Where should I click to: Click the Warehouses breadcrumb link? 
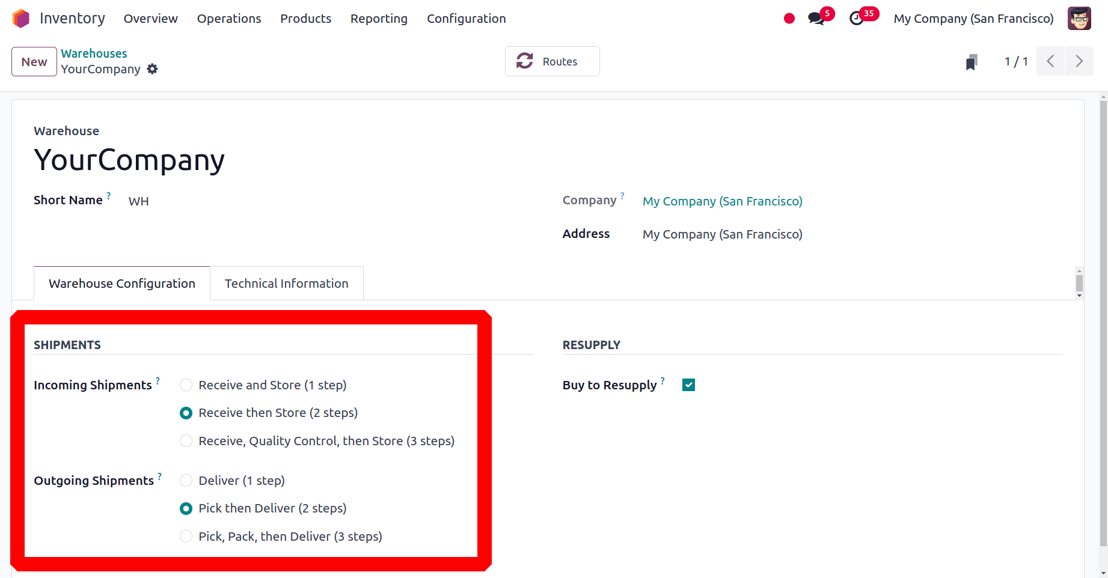pyautogui.click(x=94, y=53)
